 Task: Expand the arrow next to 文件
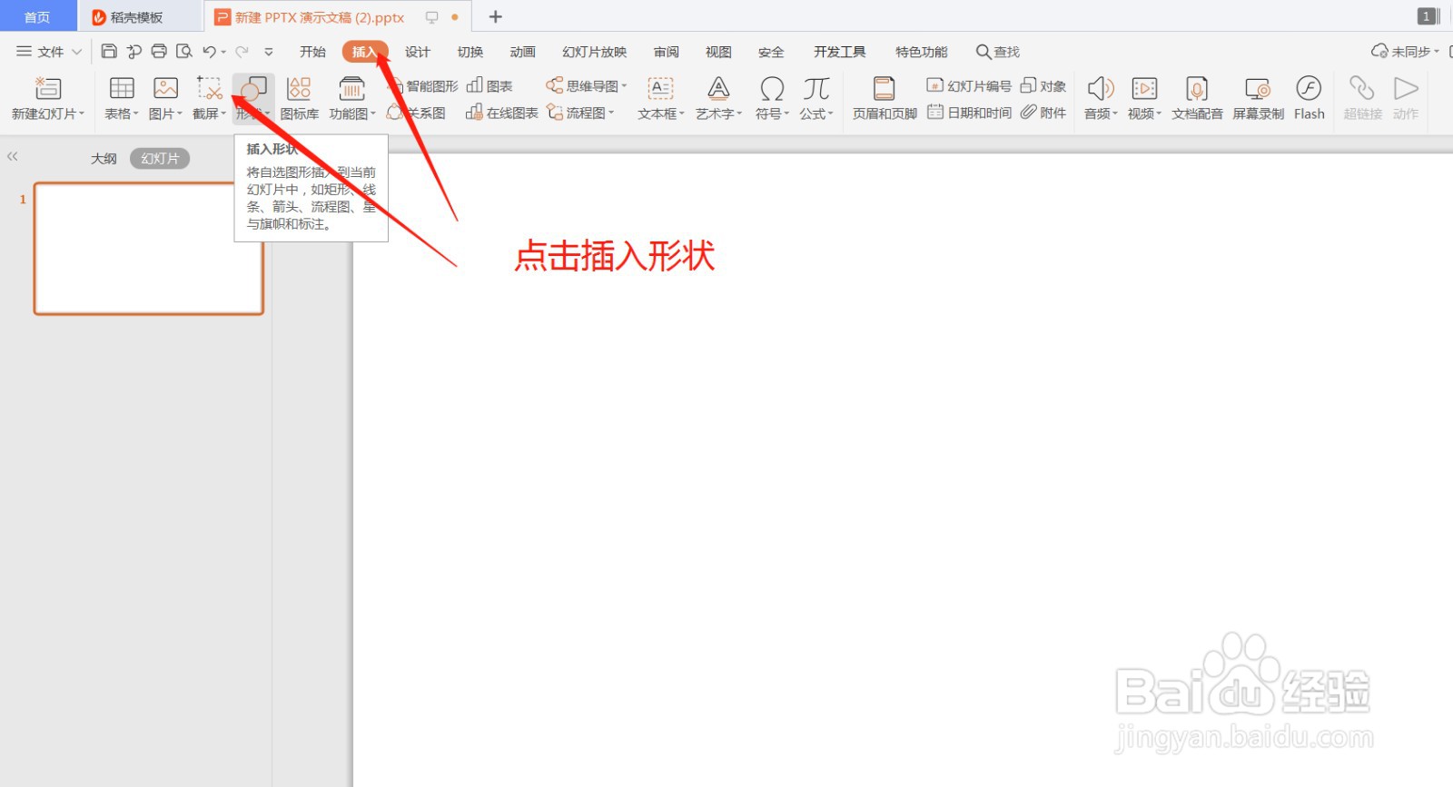[77, 52]
